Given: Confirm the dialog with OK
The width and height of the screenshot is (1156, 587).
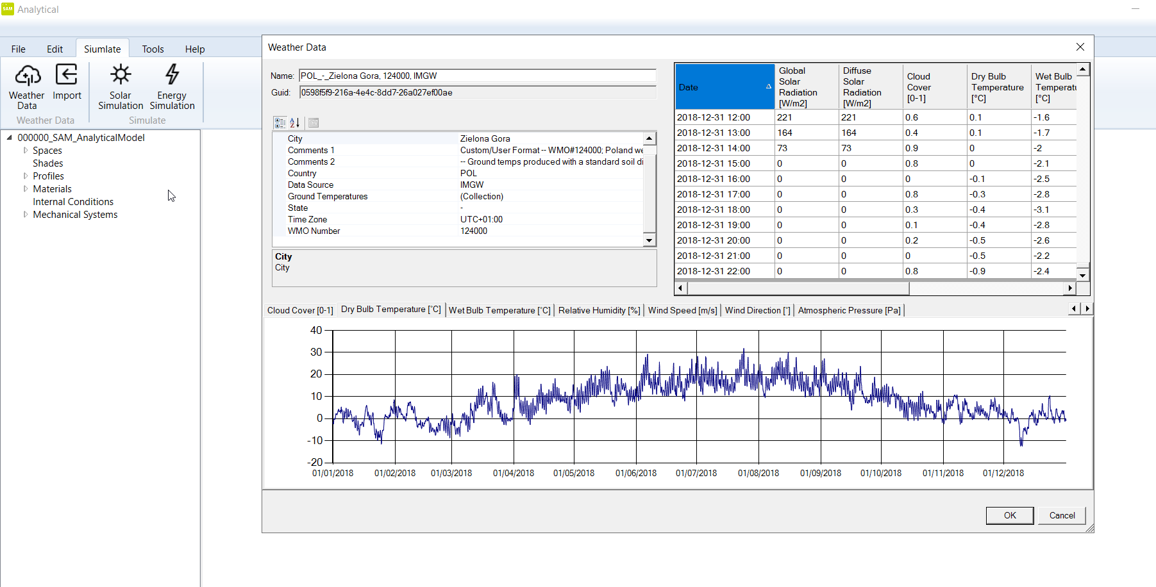Looking at the screenshot, I should click(x=1010, y=515).
